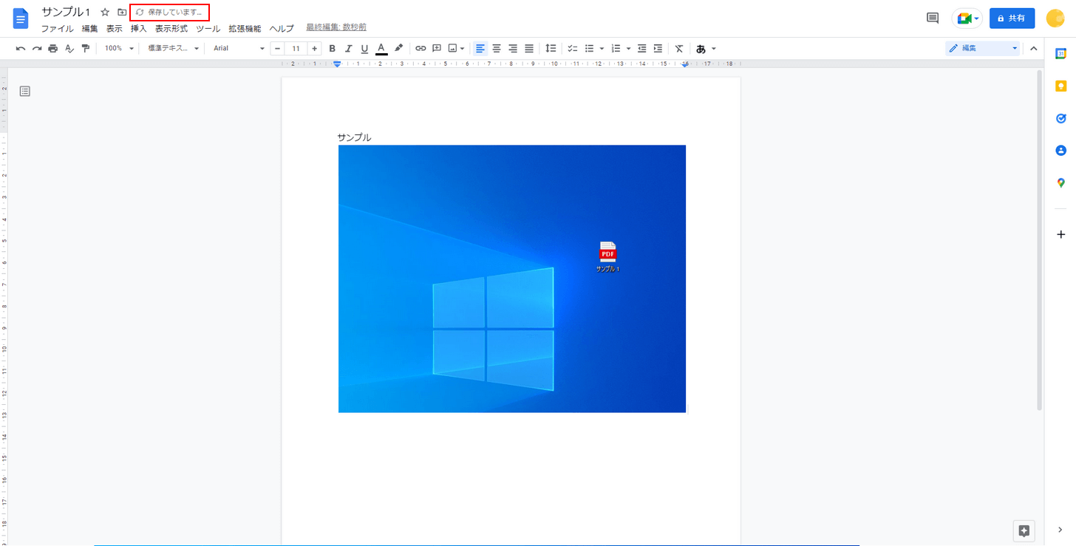This screenshot has height=546, width=1076.
Task: Toggle bold formatting
Action: click(x=332, y=49)
